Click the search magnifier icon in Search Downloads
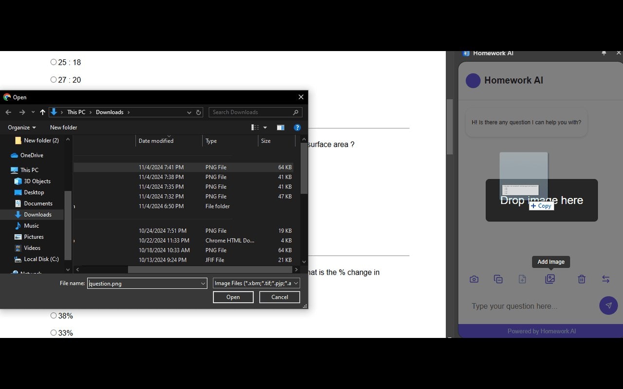 [x=295, y=112]
